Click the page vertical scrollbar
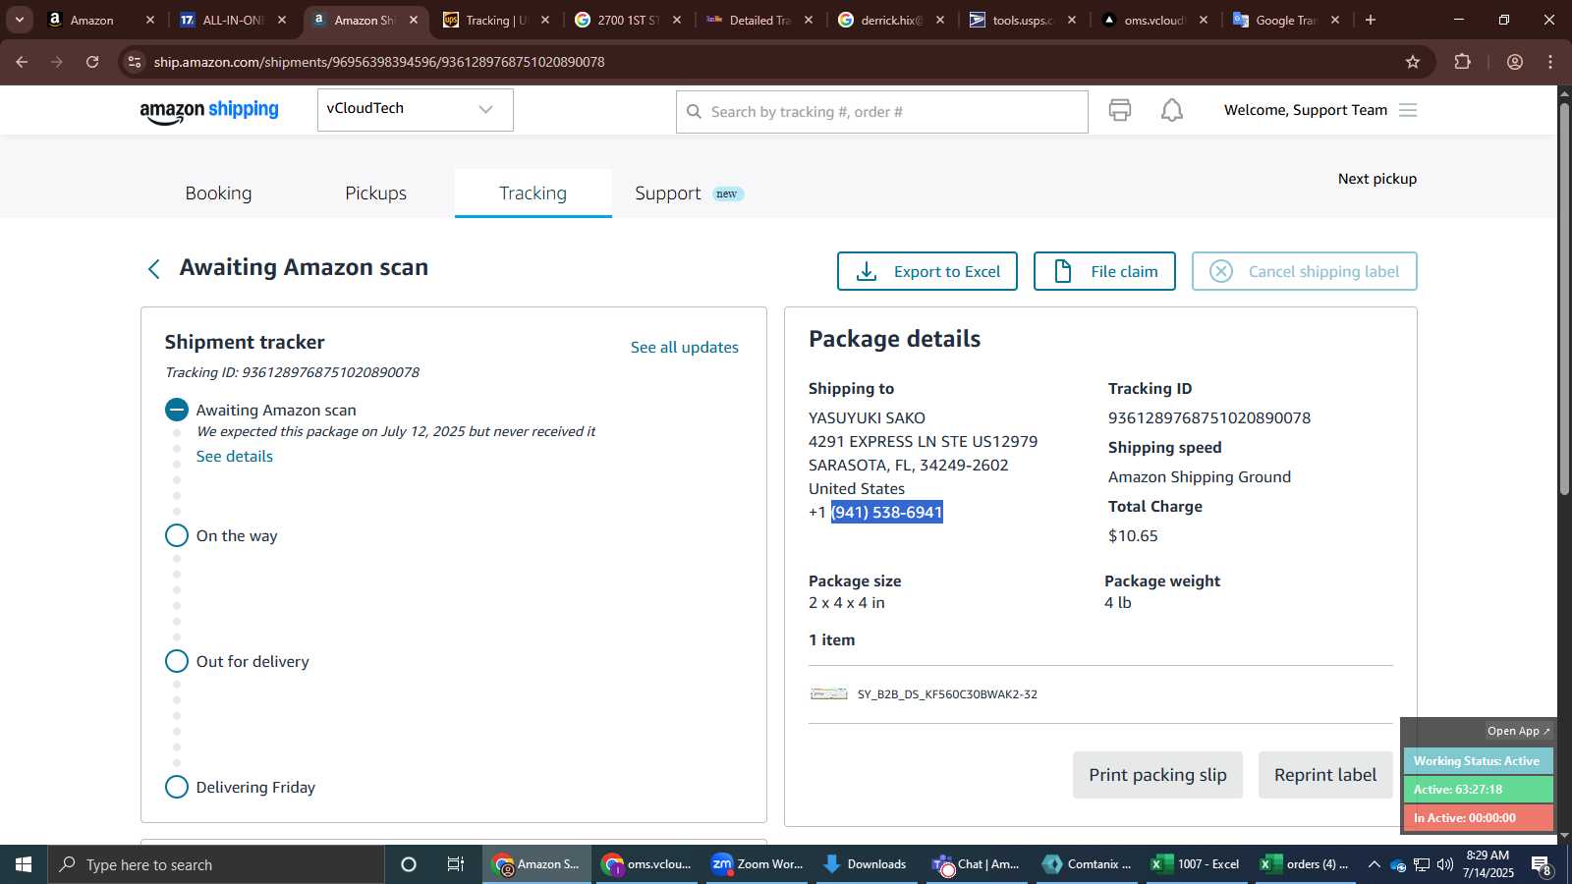The height and width of the screenshot is (884, 1572). click(x=1564, y=298)
